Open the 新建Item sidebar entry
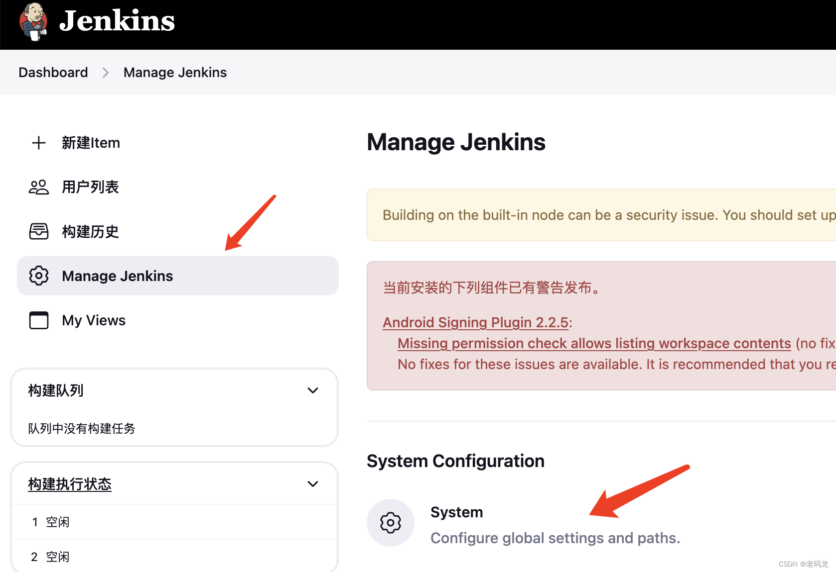This screenshot has height=572, width=836. [91, 143]
